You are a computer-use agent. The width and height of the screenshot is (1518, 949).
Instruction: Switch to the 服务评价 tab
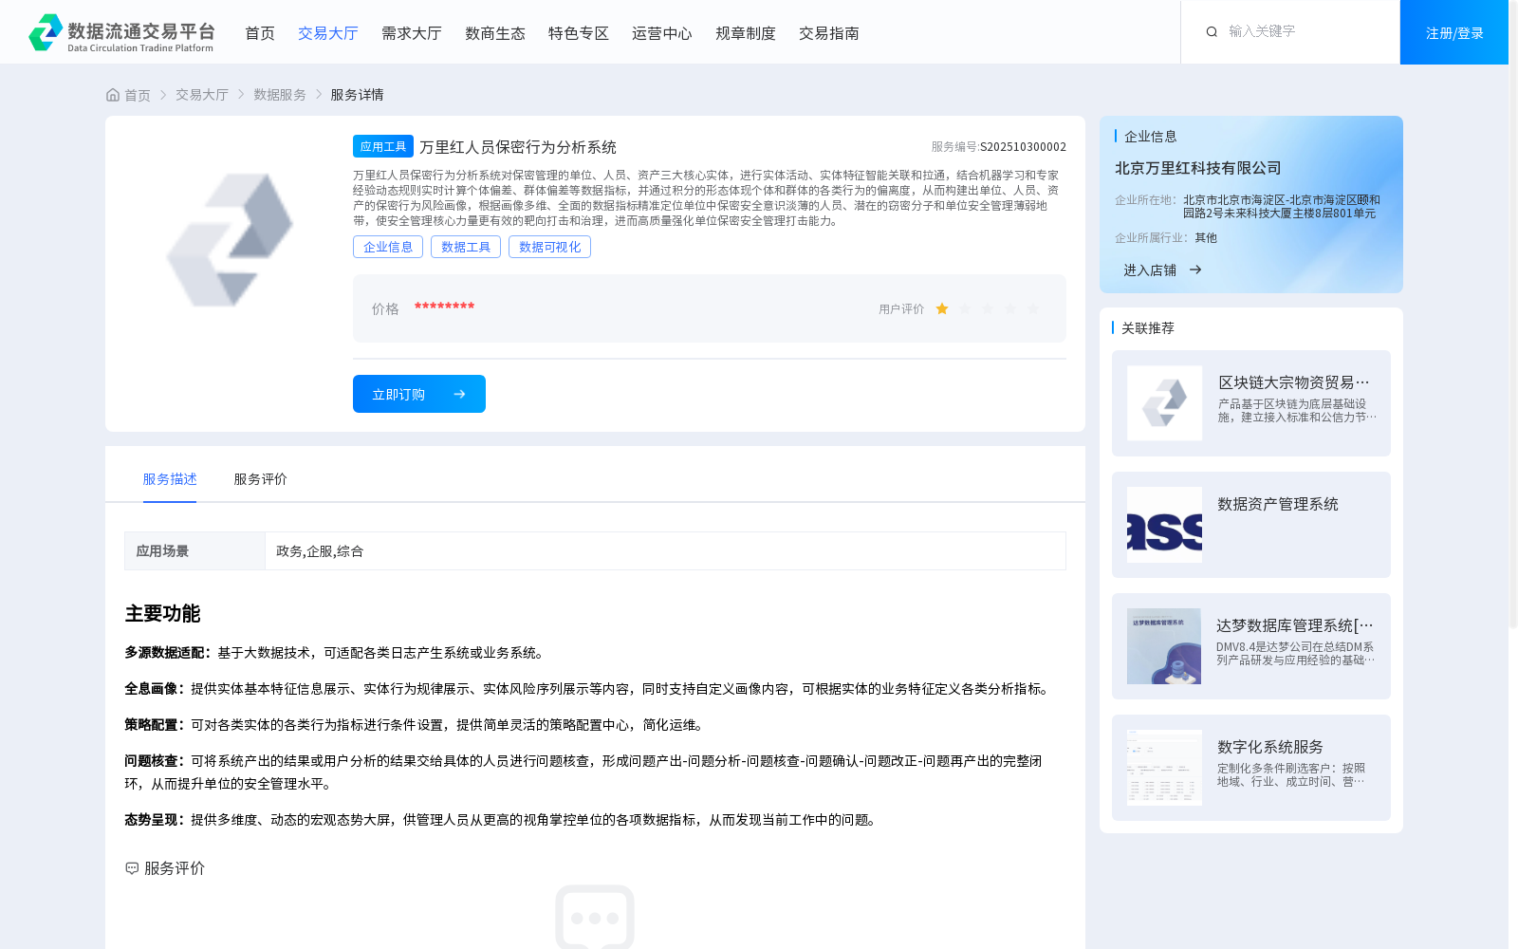[x=261, y=479]
